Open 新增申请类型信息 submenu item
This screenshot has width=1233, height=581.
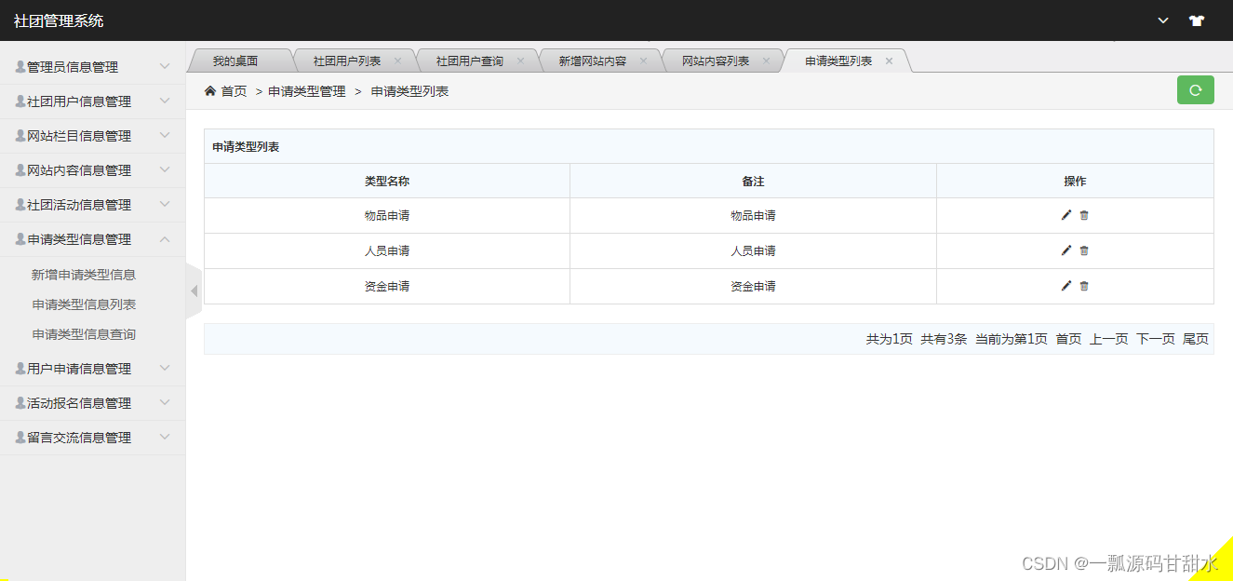pos(84,275)
